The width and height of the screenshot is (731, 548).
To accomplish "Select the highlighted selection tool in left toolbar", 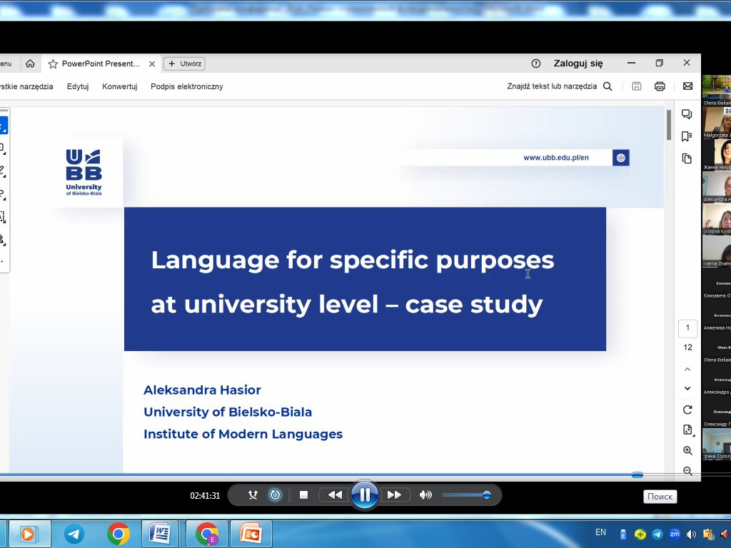I will click(x=3, y=126).
